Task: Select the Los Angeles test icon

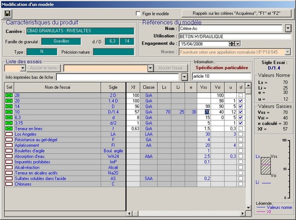Action: pos(9,134)
